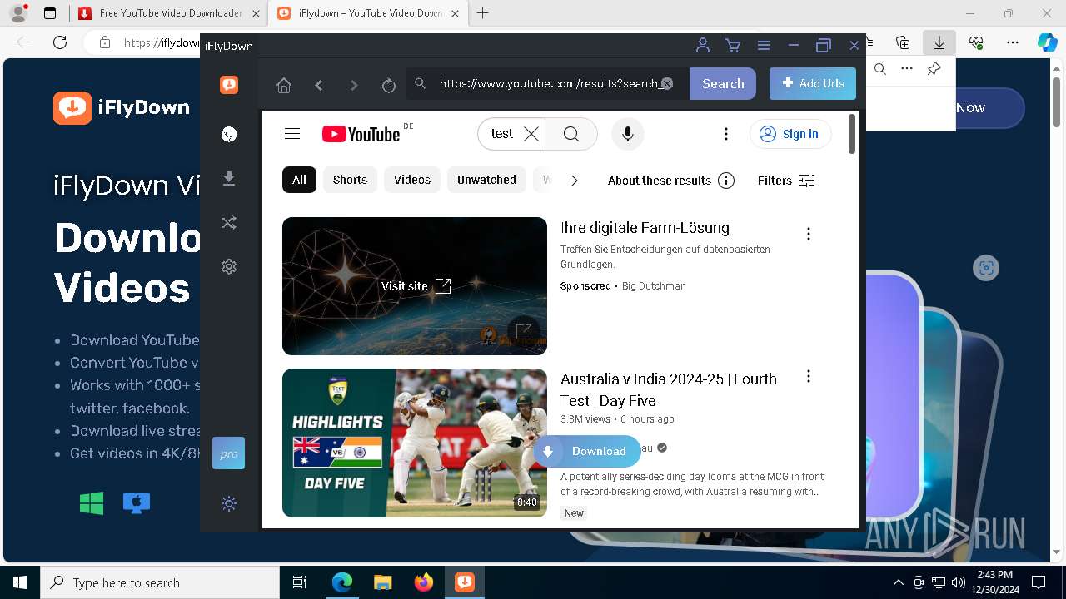Open the browser sidebar icon in iFlyDown
The height and width of the screenshot is (599, 1066).
click(229, 135)
